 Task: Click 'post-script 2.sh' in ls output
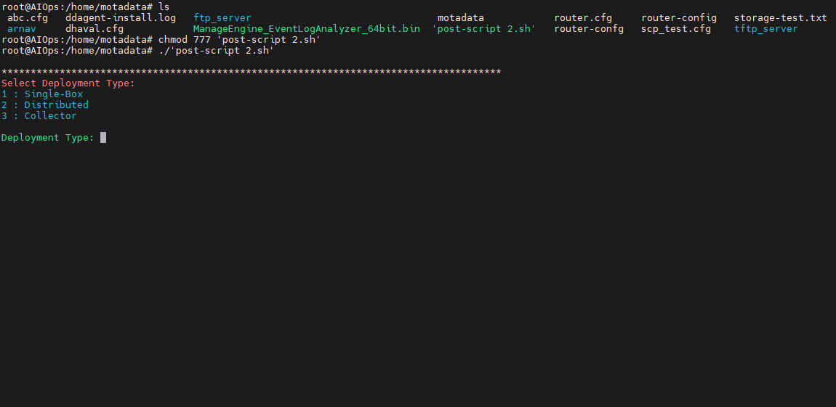pyautogui.click(x=484, y=29)
